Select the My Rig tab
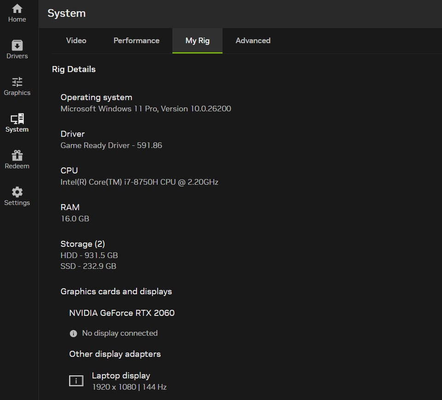Screen dimensions: 442x400 point(197,40)
